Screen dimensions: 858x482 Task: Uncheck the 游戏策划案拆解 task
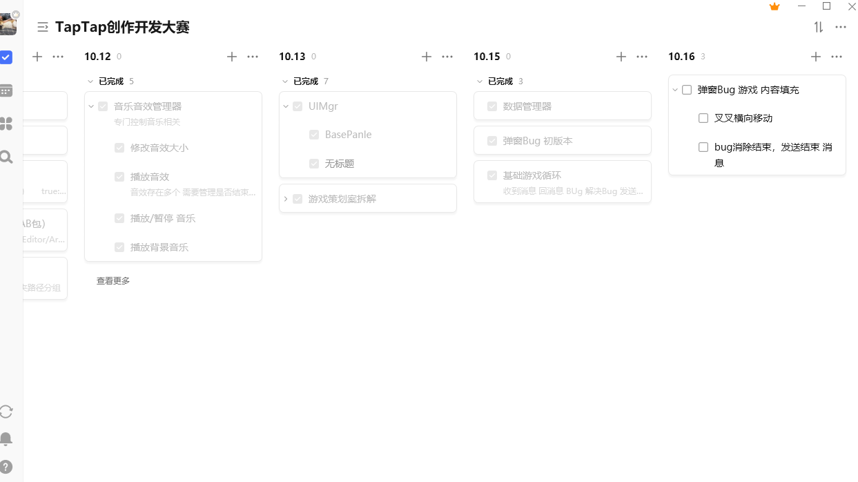(x=298, y=199)
